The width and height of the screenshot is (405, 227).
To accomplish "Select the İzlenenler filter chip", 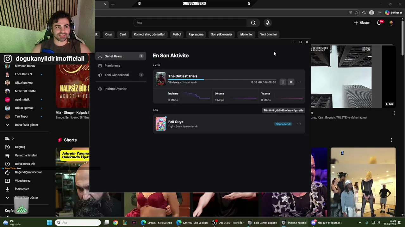I will (x=246, y=34).
